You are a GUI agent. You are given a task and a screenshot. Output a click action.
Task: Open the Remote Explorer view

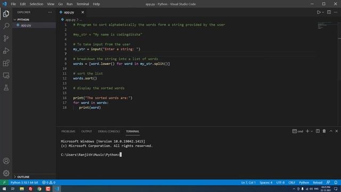[x=6, y=76]
